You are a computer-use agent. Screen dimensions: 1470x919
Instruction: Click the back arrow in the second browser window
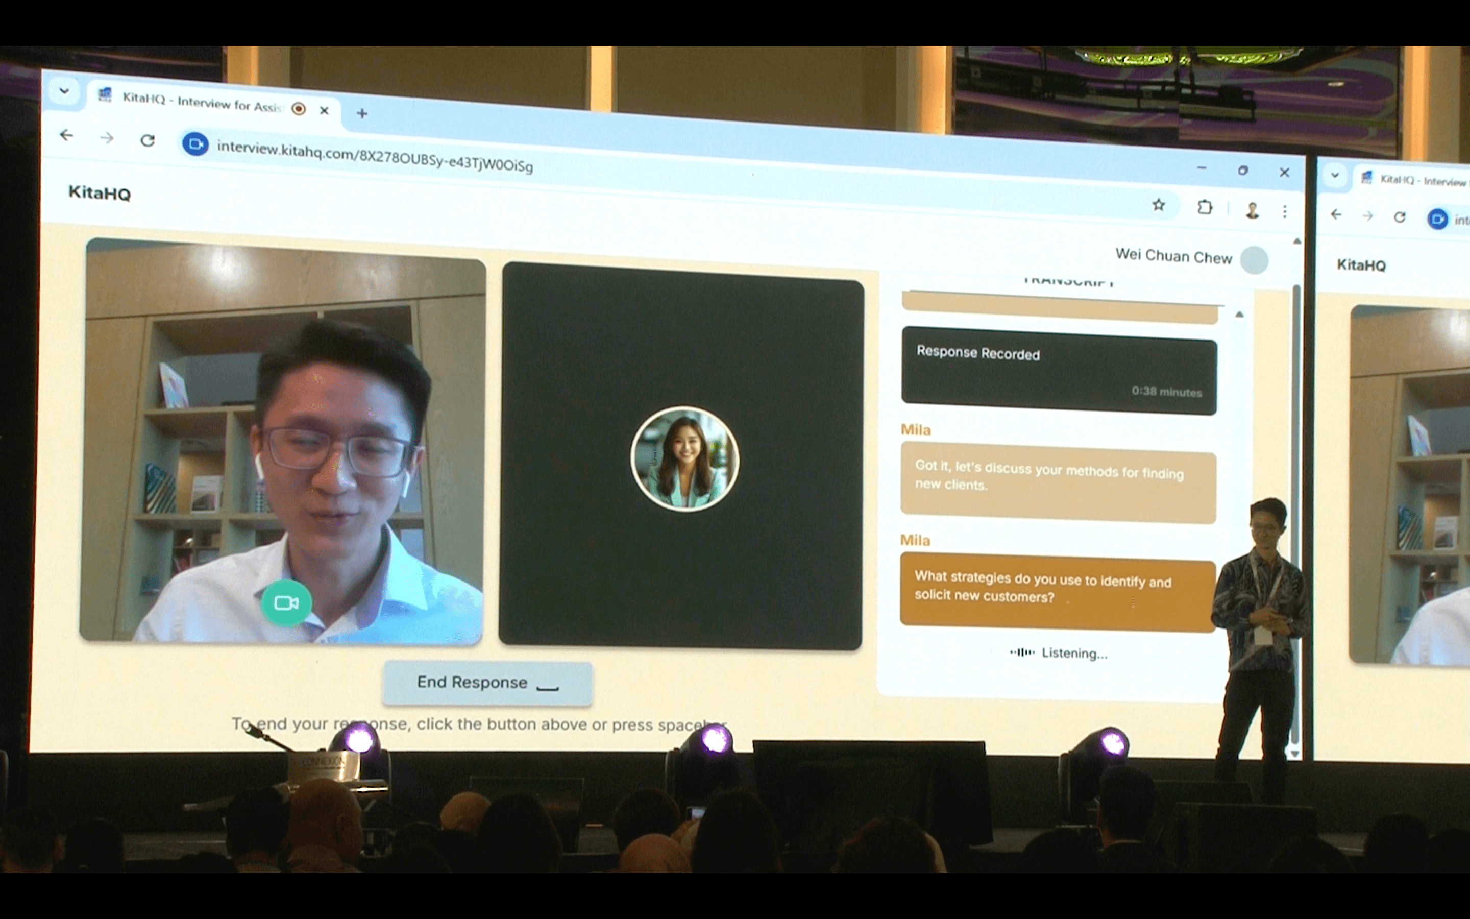click(x=1336, y=214)
